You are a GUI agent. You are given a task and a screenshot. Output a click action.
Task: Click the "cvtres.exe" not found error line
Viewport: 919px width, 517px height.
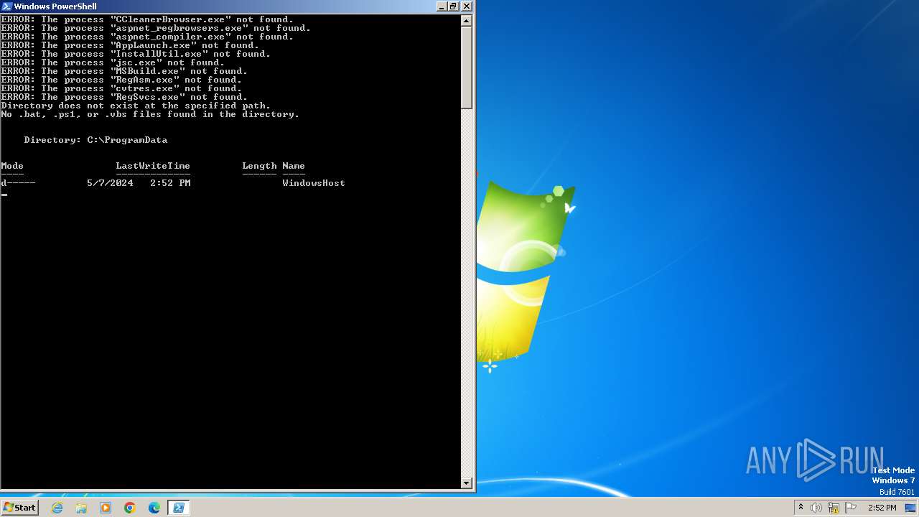coord(121,88)
